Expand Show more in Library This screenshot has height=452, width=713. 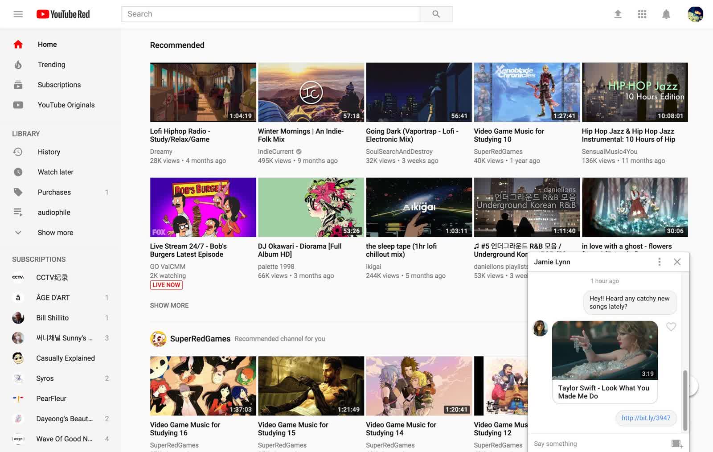[55, 233]
